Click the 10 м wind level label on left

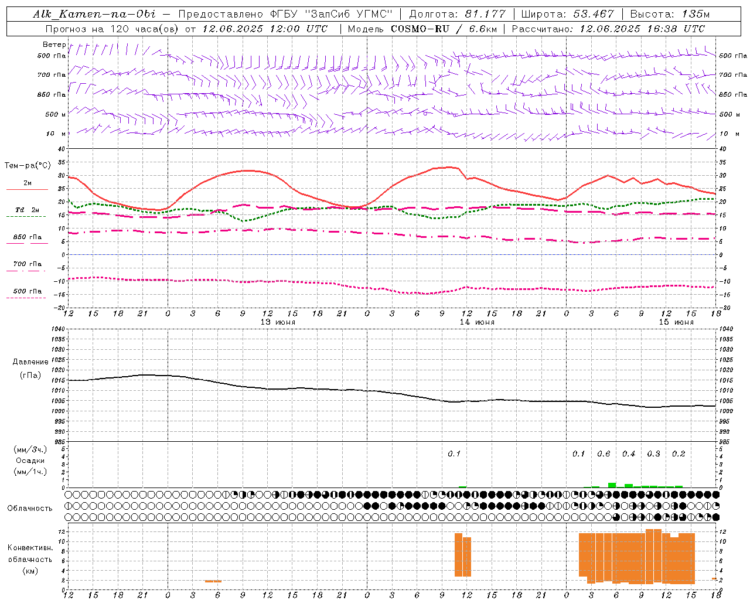pyautogui.click(x=56, y=134)
